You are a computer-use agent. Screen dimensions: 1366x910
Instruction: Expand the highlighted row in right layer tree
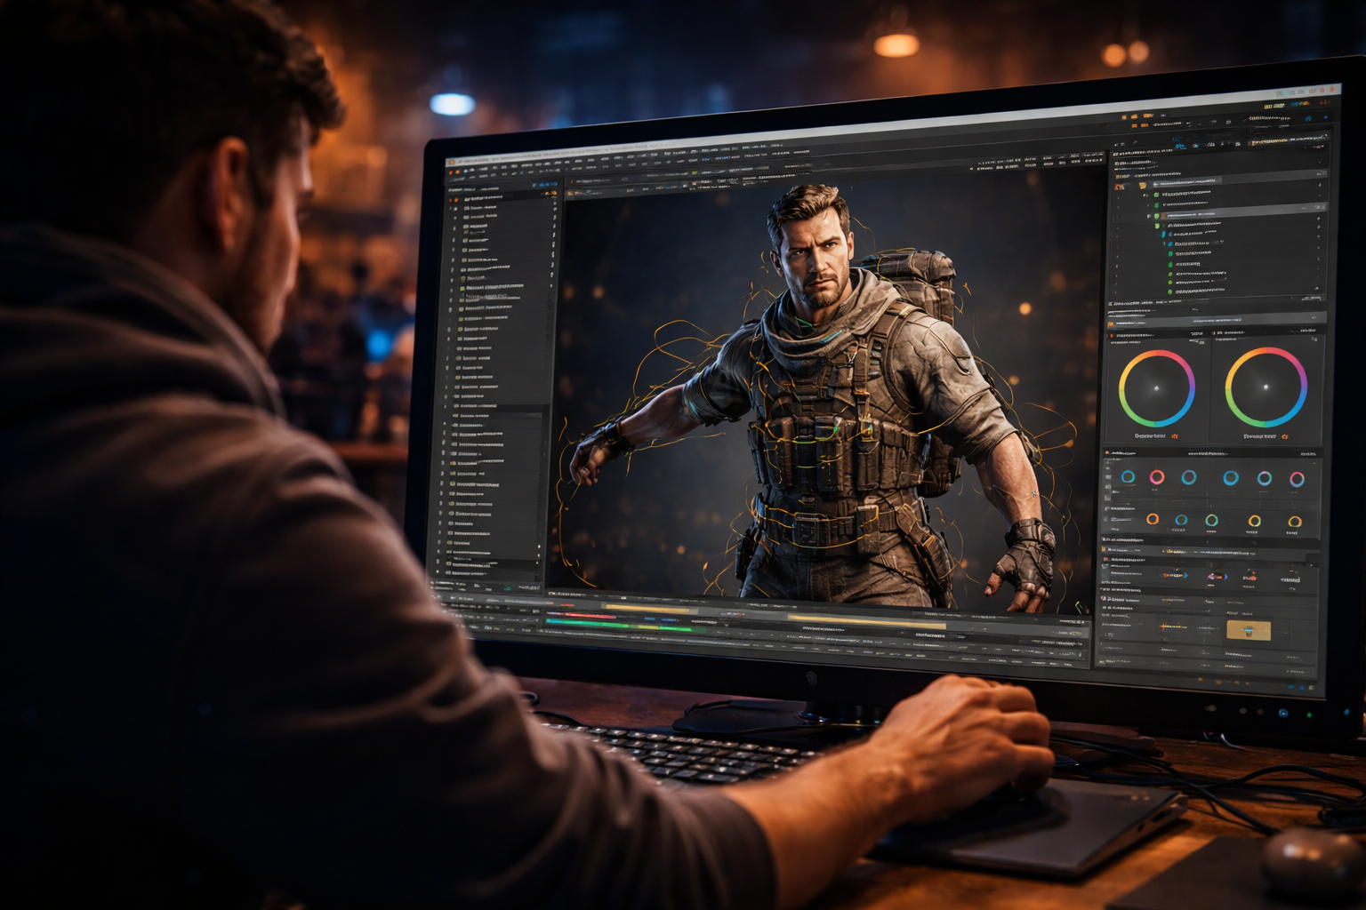[1149, 215]
